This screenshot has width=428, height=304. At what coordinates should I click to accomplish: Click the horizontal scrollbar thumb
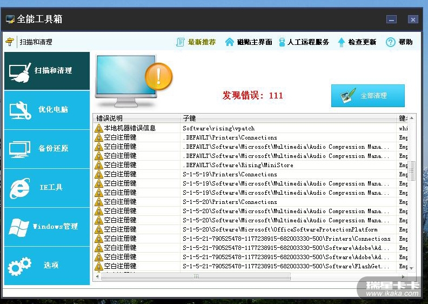click(196, 277)
